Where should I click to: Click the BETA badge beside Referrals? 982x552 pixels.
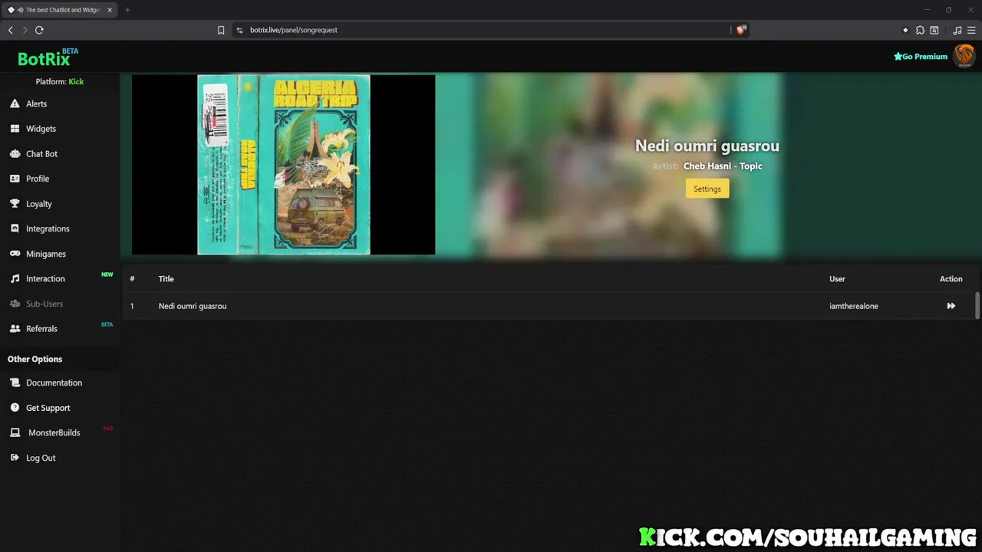click(107, 324)
